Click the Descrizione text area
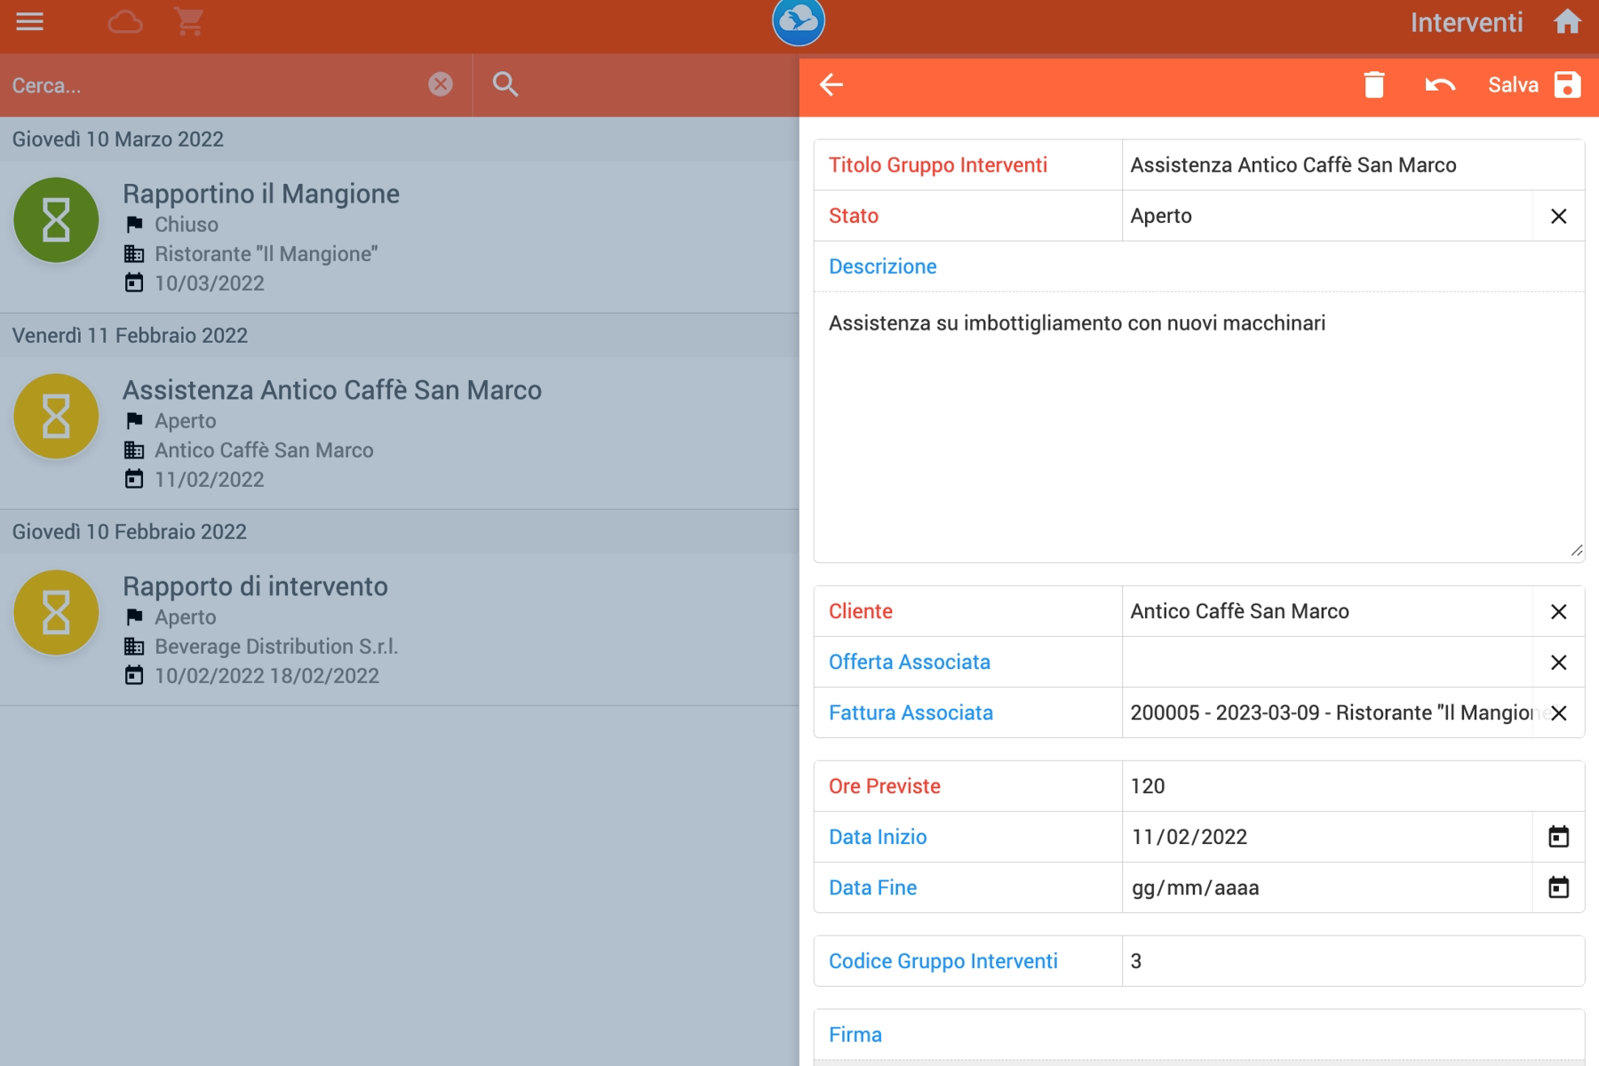Screen dimensions: 1599x1066 tap(1198, 426)
